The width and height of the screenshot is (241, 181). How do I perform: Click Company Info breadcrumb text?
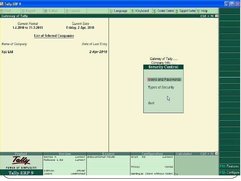coord(163,63)
